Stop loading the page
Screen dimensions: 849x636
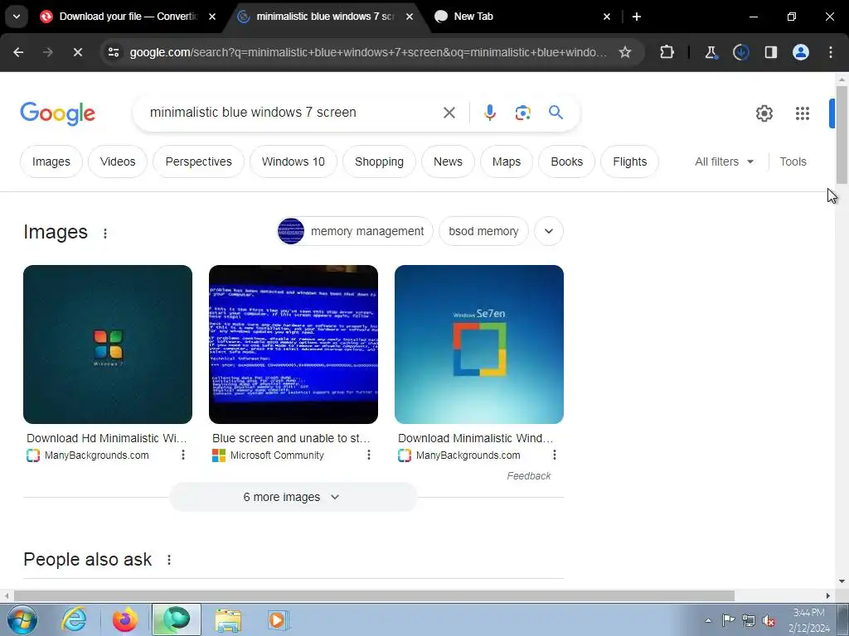pos(77,52)
